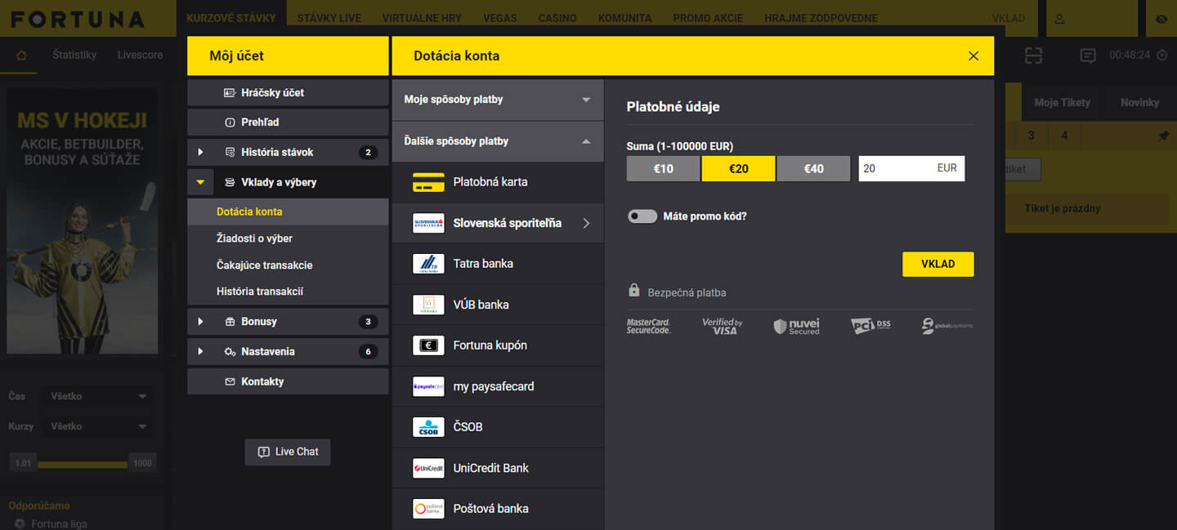Collapse Vklady a výbery arrow
The image size is (1177, 530).
(x=200, y=183)
